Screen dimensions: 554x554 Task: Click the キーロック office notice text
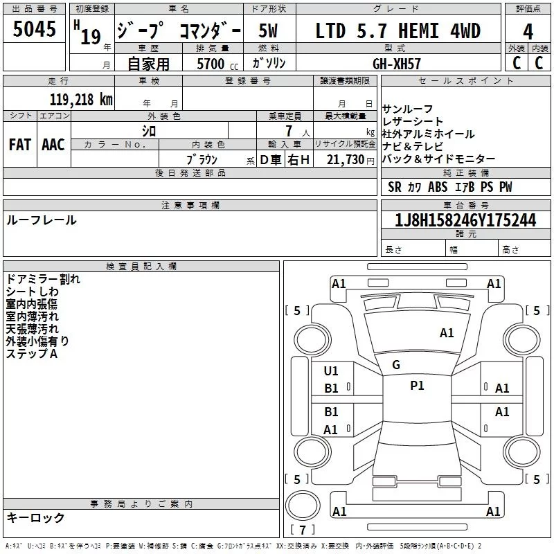(36, 517)
